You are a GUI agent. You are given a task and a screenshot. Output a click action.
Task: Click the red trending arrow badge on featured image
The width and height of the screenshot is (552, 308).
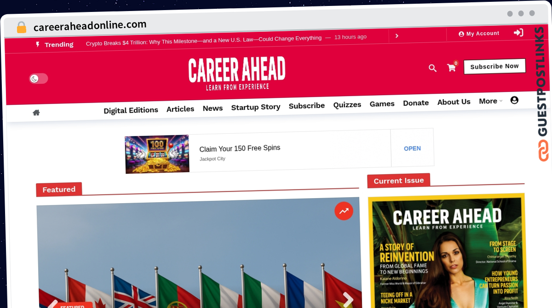(344, 211)
